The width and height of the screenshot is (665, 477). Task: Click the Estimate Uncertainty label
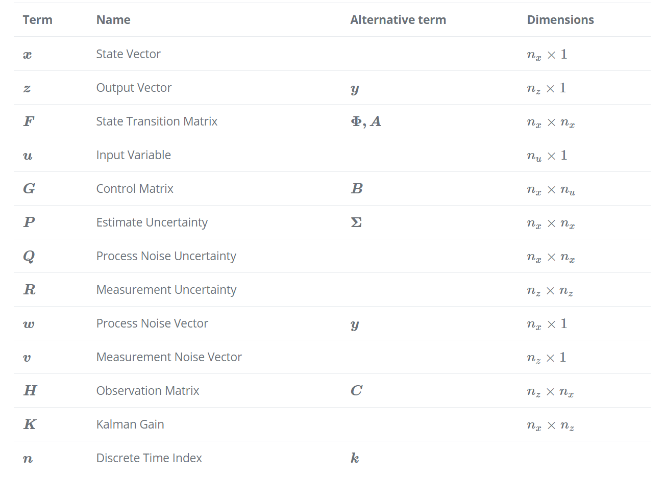(152, 222)
